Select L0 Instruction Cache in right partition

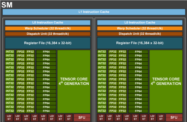point(140,22)
